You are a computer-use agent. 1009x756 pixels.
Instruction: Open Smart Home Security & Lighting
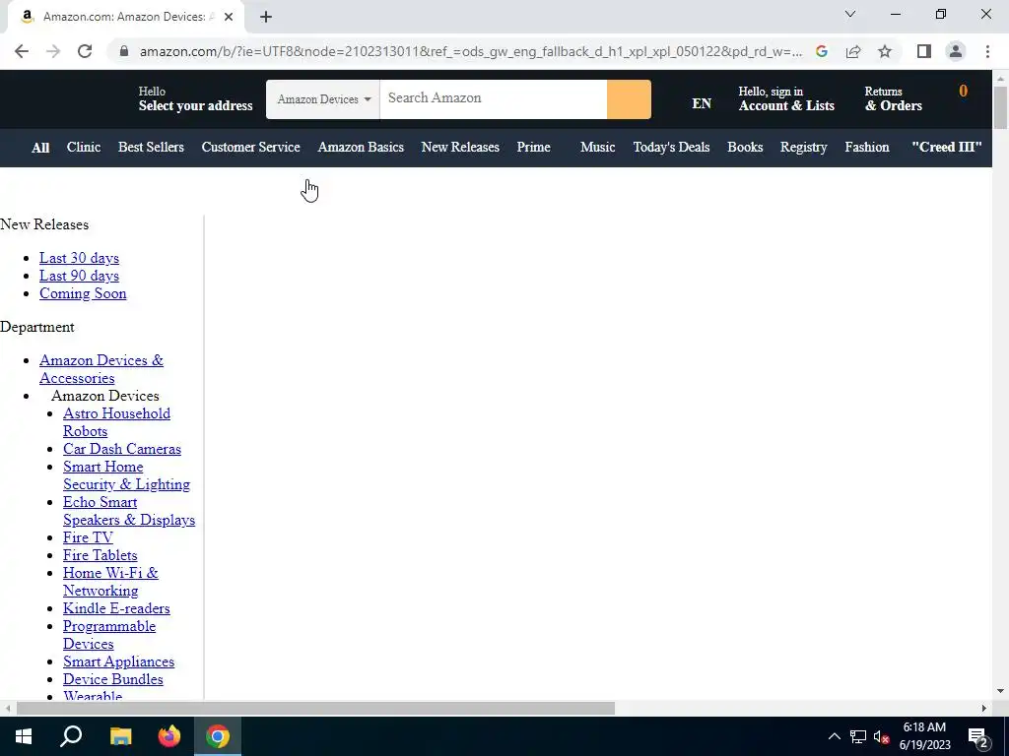click(x=126, y=475)
